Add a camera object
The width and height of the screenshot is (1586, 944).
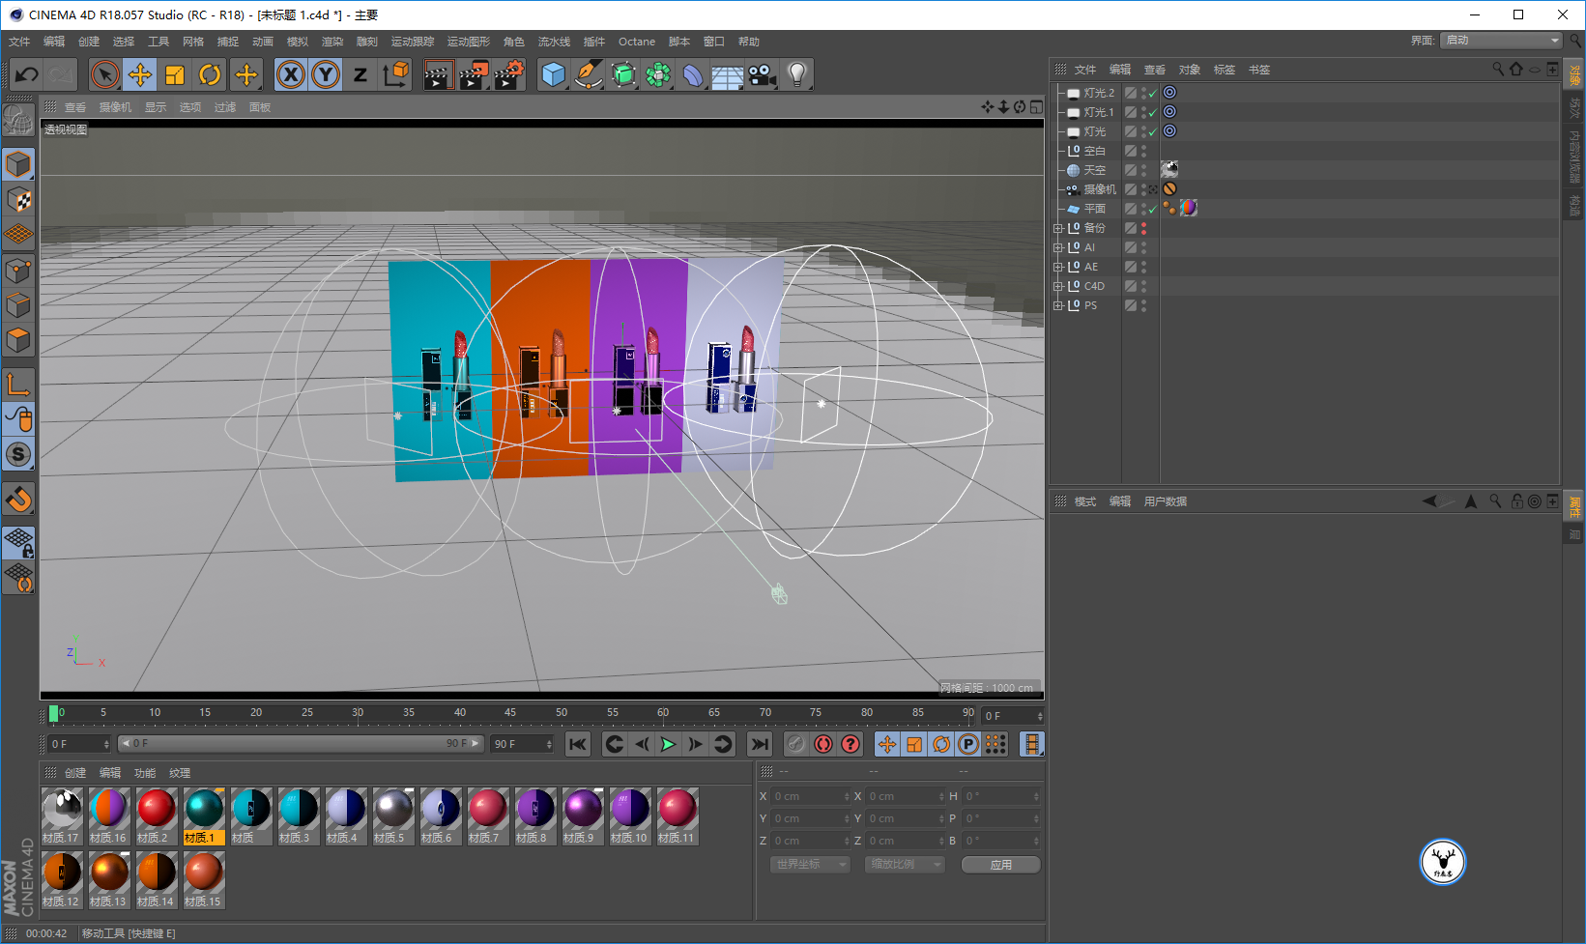[x=763, y=74]
